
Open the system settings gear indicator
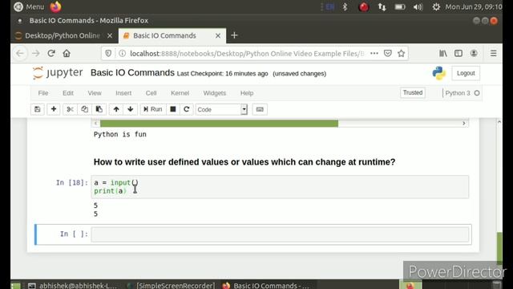[x=436, y=6]
